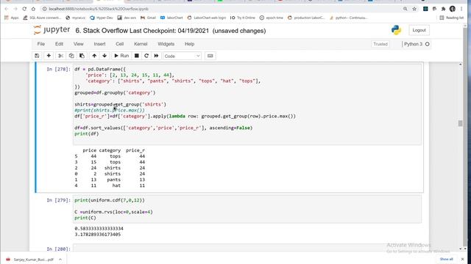Open the LaborChart web login bookmark

(206, 18)
